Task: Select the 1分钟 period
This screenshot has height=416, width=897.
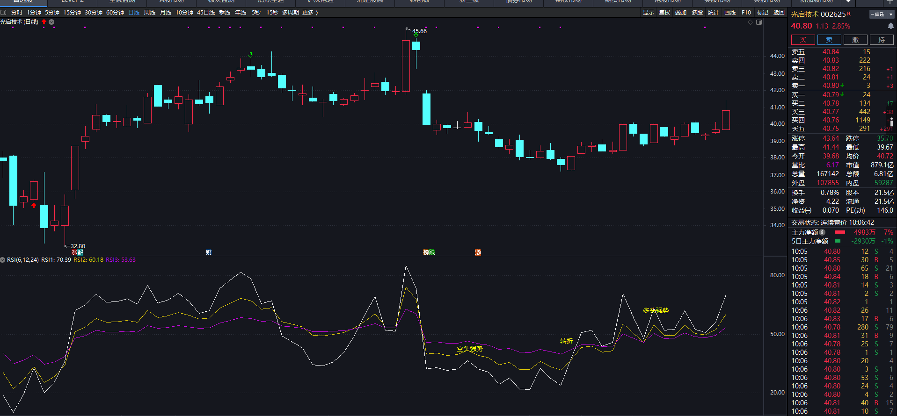Action: click(34, 13)
